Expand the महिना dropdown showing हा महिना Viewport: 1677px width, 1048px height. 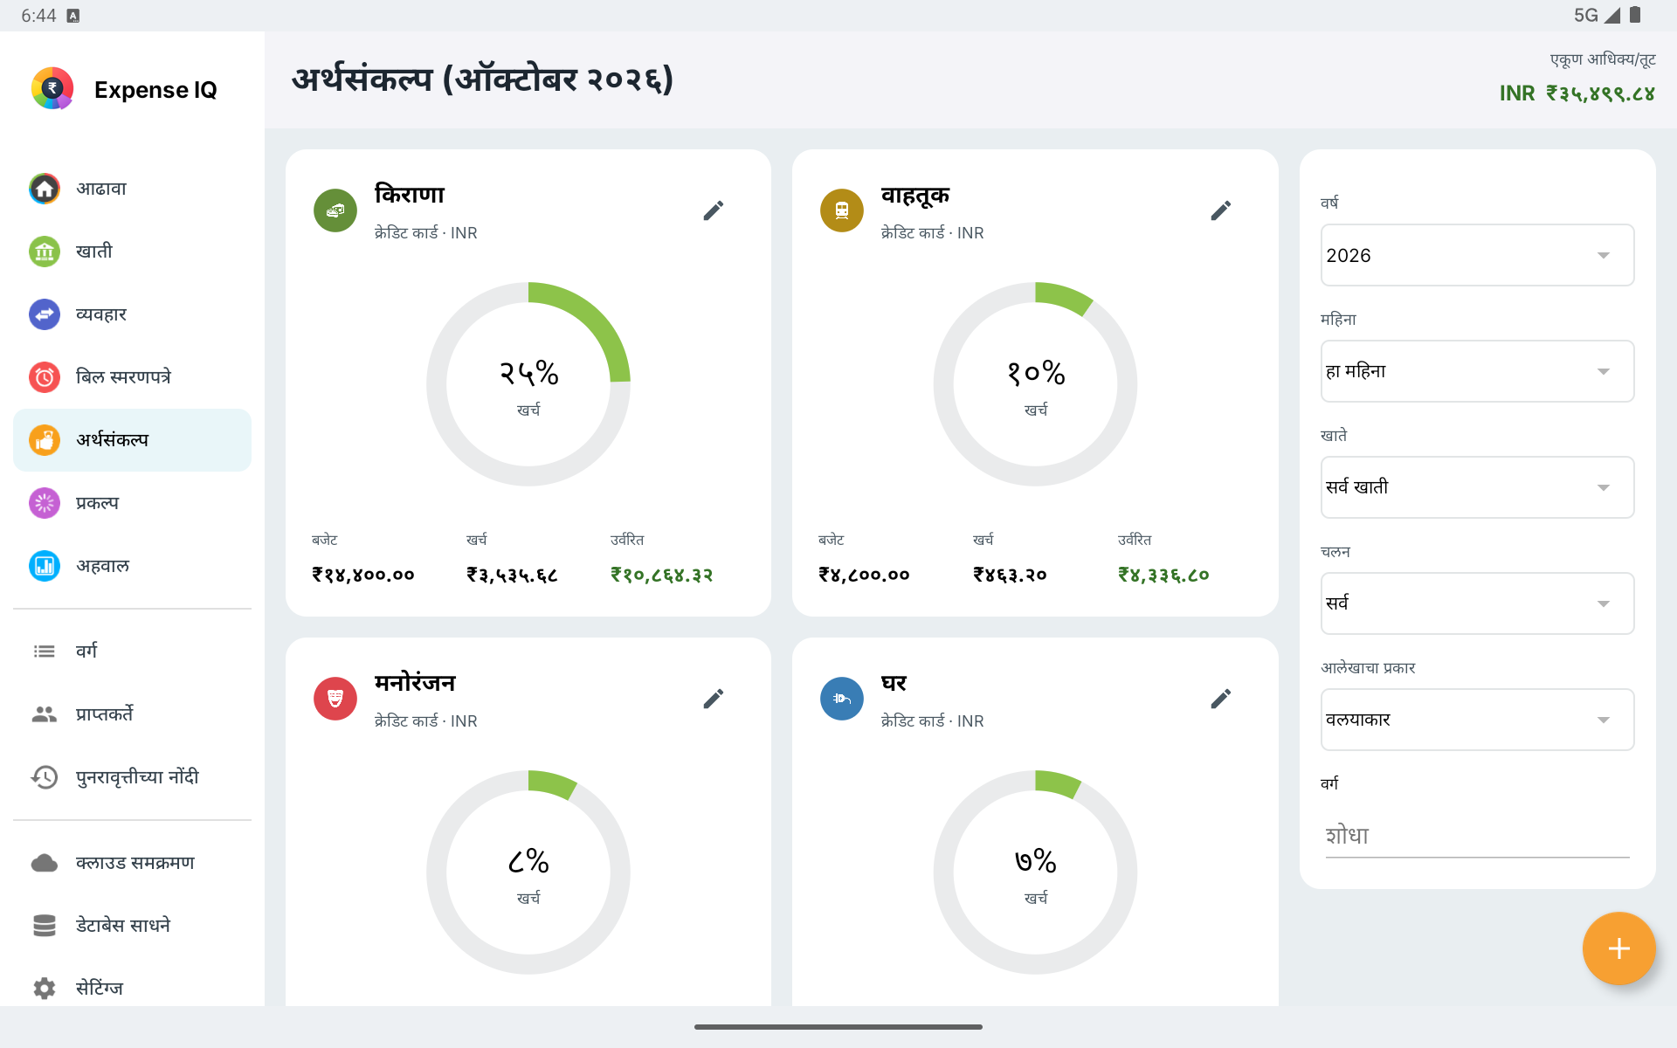pos(1477,371)
